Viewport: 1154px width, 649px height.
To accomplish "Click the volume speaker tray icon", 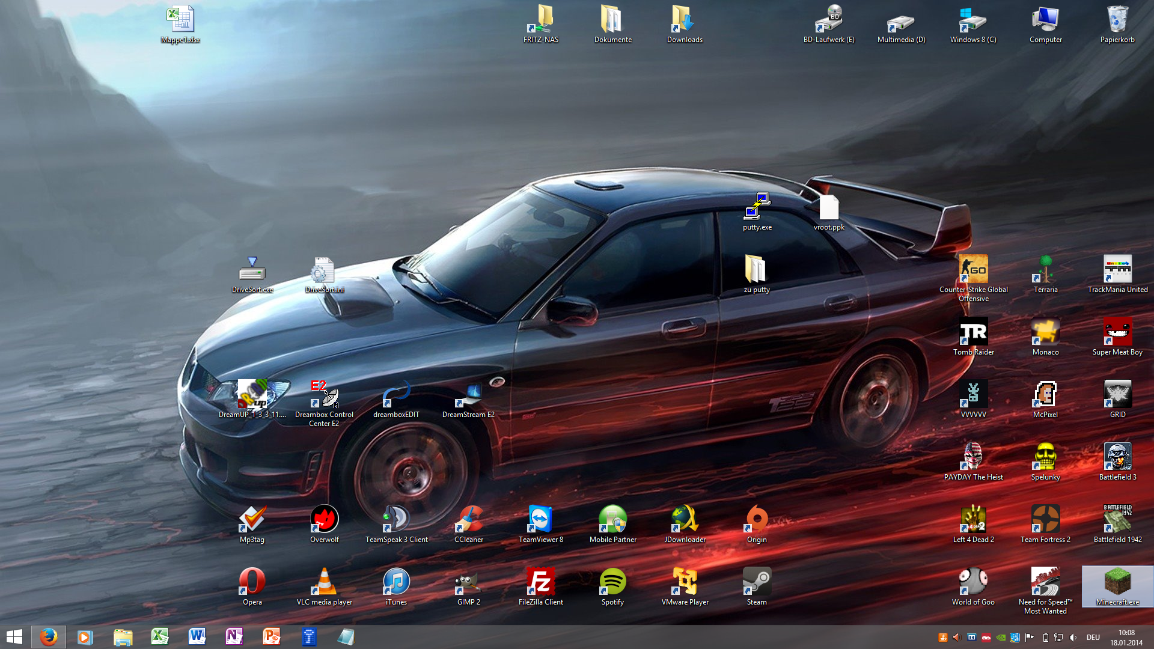I will tap(1073, 638).
